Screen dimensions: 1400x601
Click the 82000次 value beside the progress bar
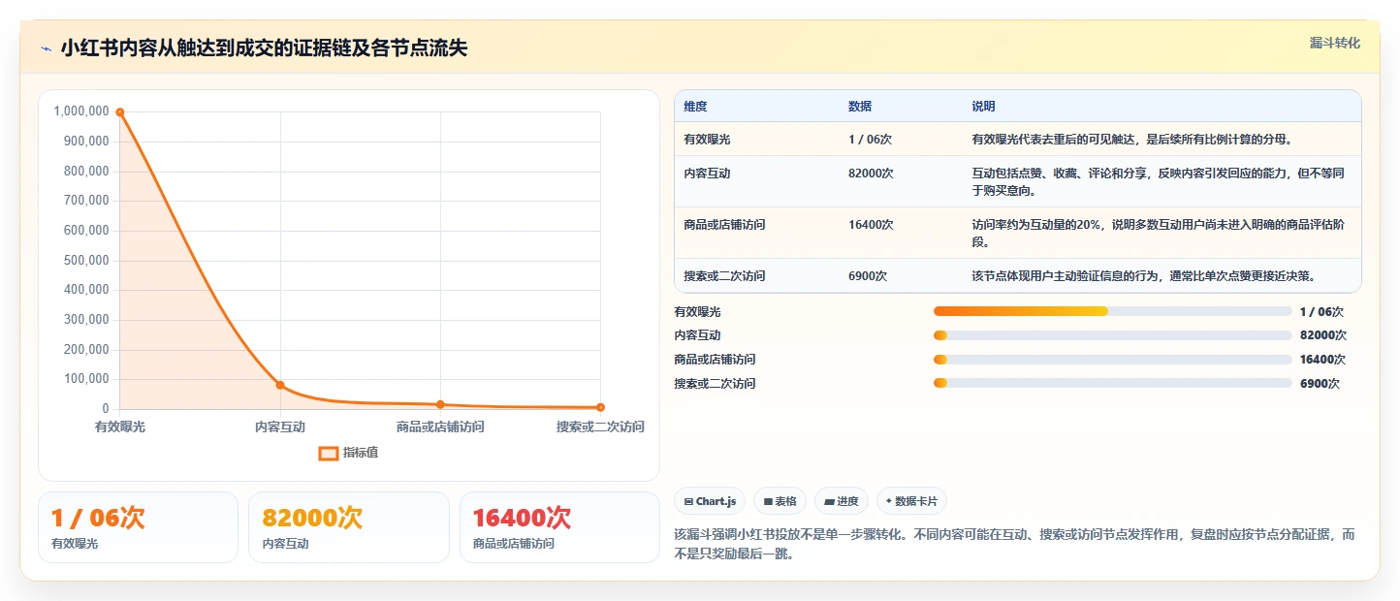point(1323,335)
